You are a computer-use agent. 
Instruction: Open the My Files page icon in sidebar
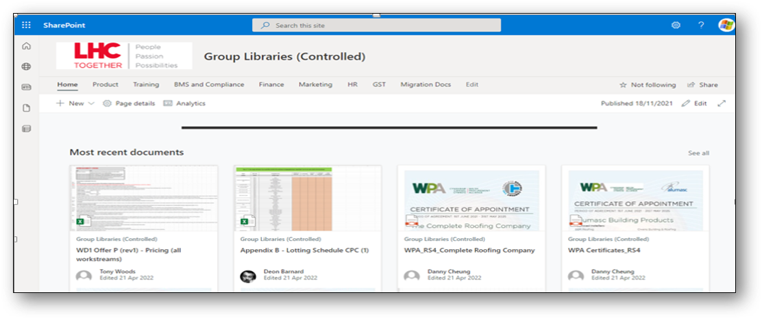[x=27, y=108]
